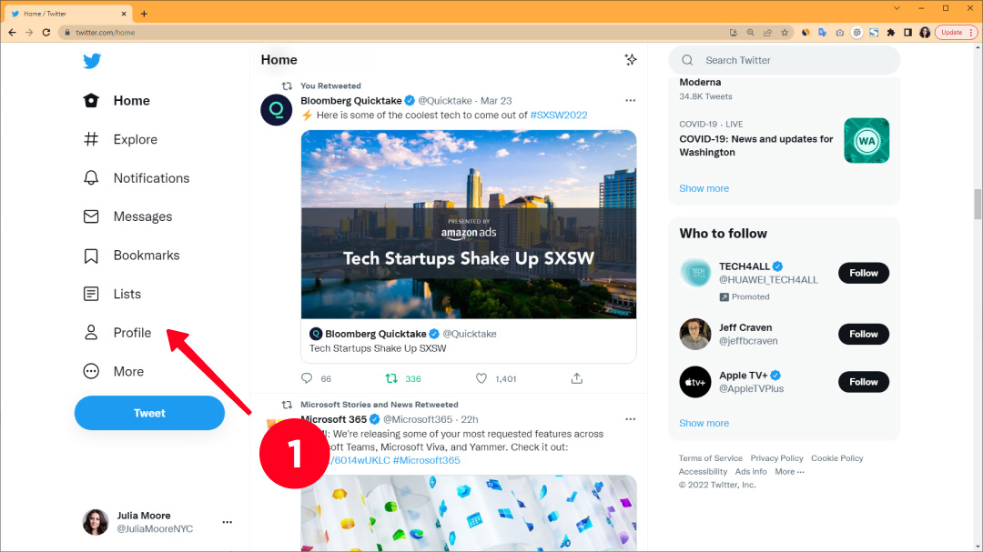Follow Jeff Craven

tap(863, 334)
